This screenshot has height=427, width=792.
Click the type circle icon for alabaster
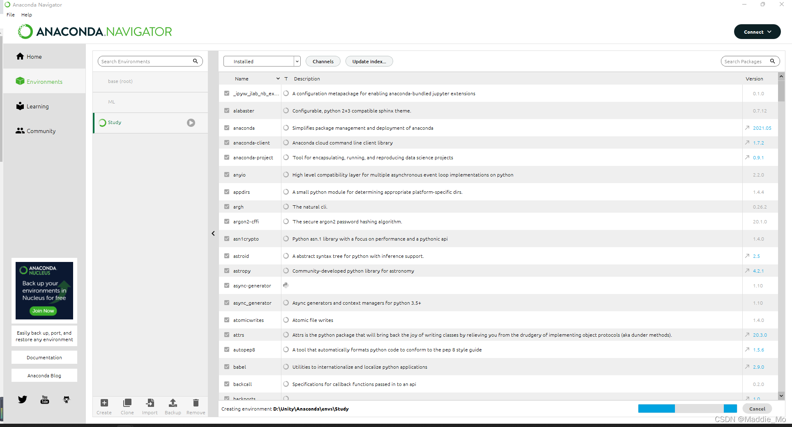click(286, 111)
